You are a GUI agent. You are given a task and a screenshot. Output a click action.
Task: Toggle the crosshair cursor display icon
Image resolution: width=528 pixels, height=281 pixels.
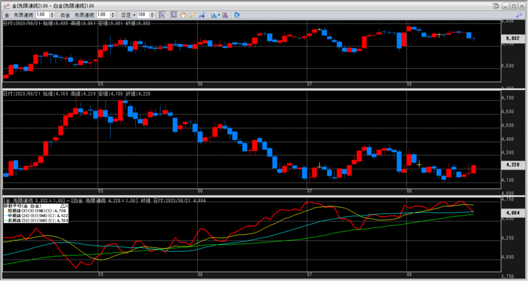[162, 15]
